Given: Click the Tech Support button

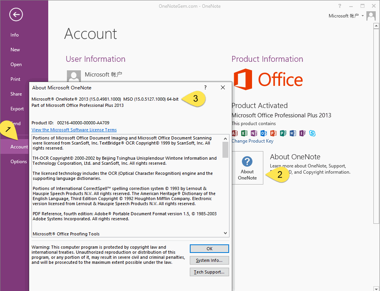Looking at the screenshot, I should click(x=209, y=272).
